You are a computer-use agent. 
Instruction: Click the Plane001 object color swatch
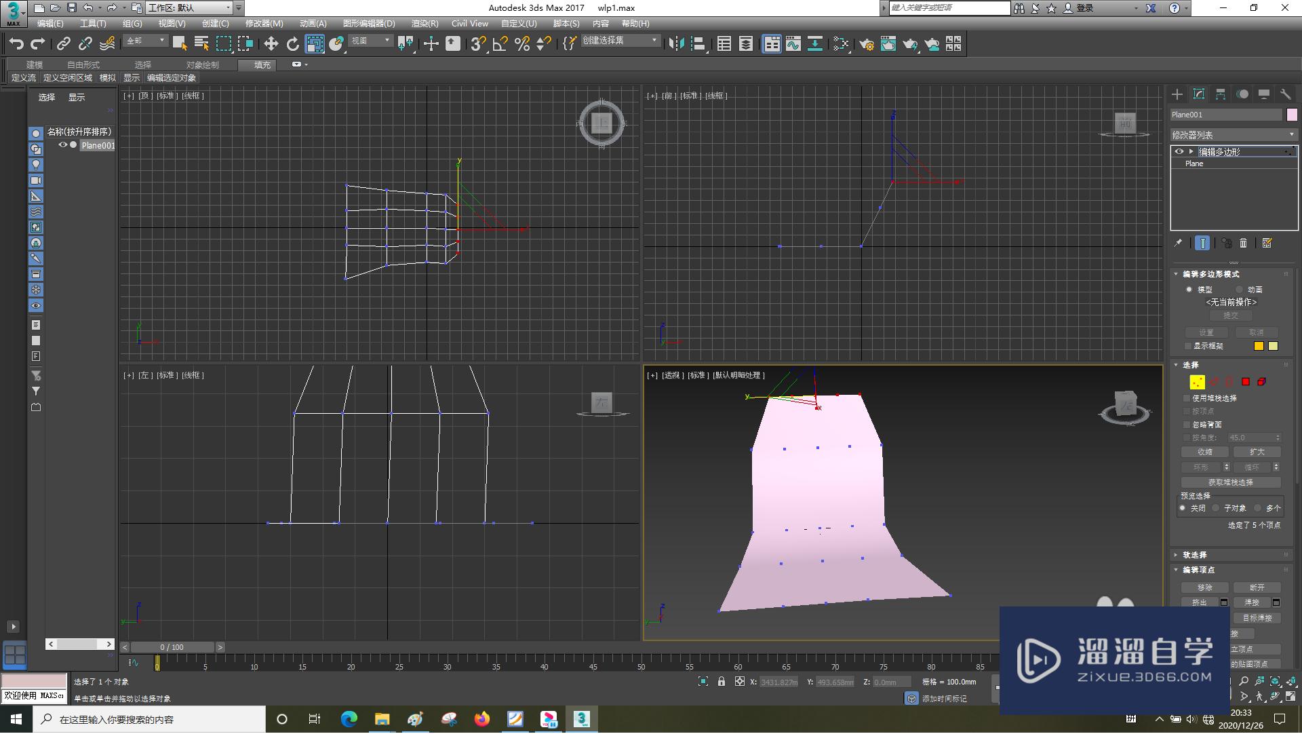[x=1292, y=115]
